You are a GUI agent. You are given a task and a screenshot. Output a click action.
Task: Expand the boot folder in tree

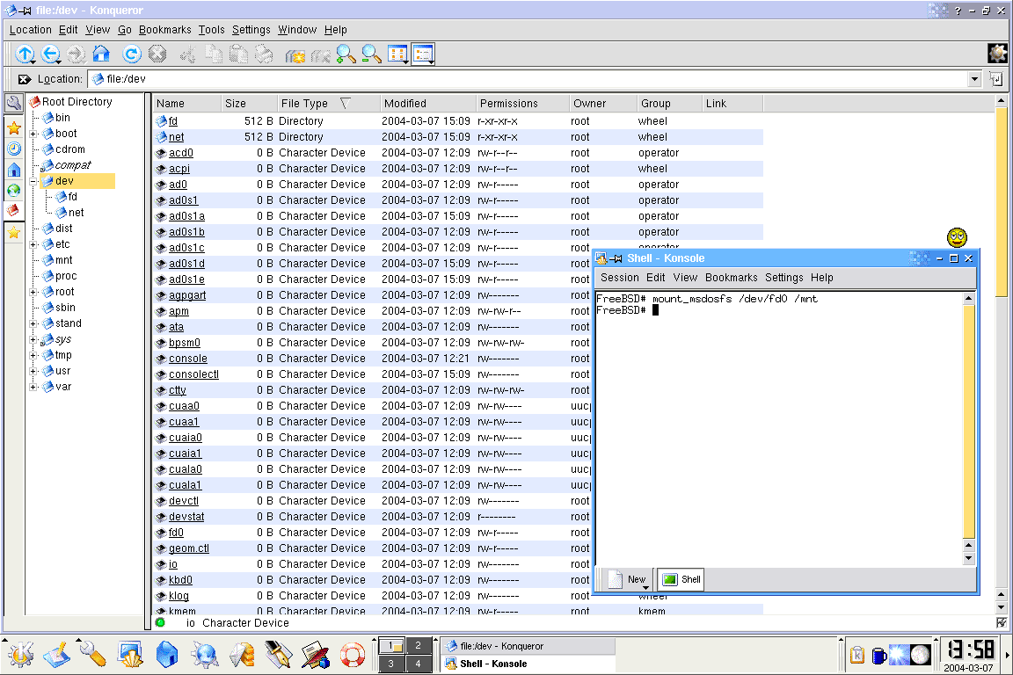[33, 134]
